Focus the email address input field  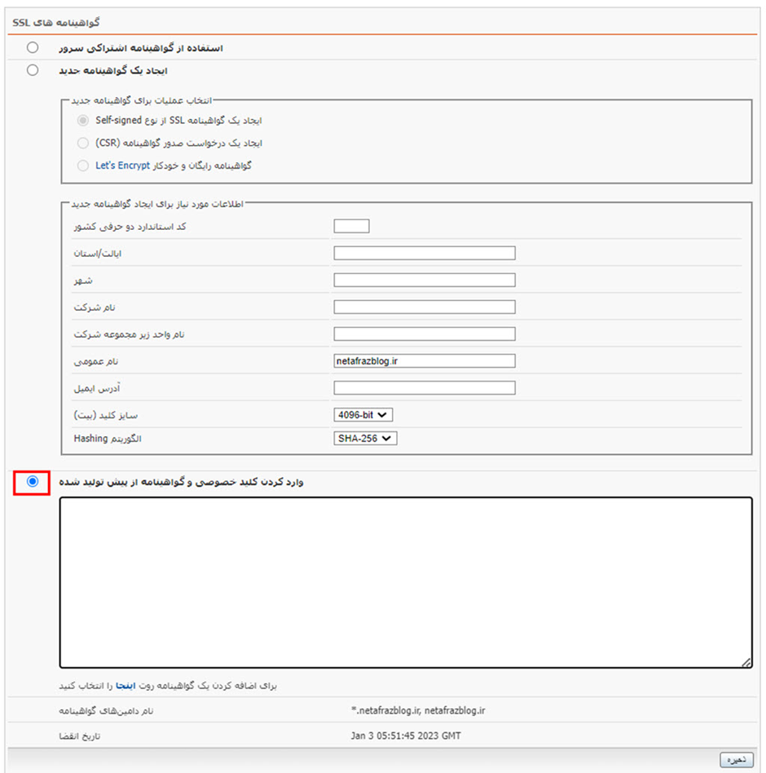point(425,388)
